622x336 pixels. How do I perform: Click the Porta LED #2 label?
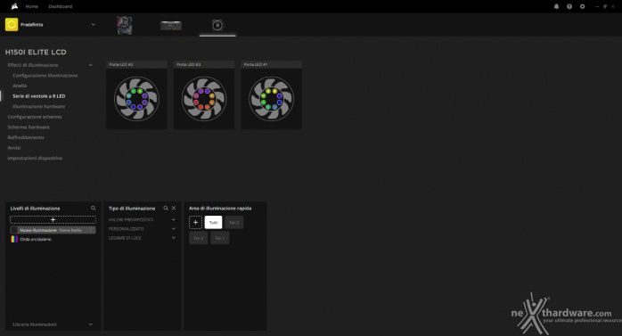coord(121,64)
